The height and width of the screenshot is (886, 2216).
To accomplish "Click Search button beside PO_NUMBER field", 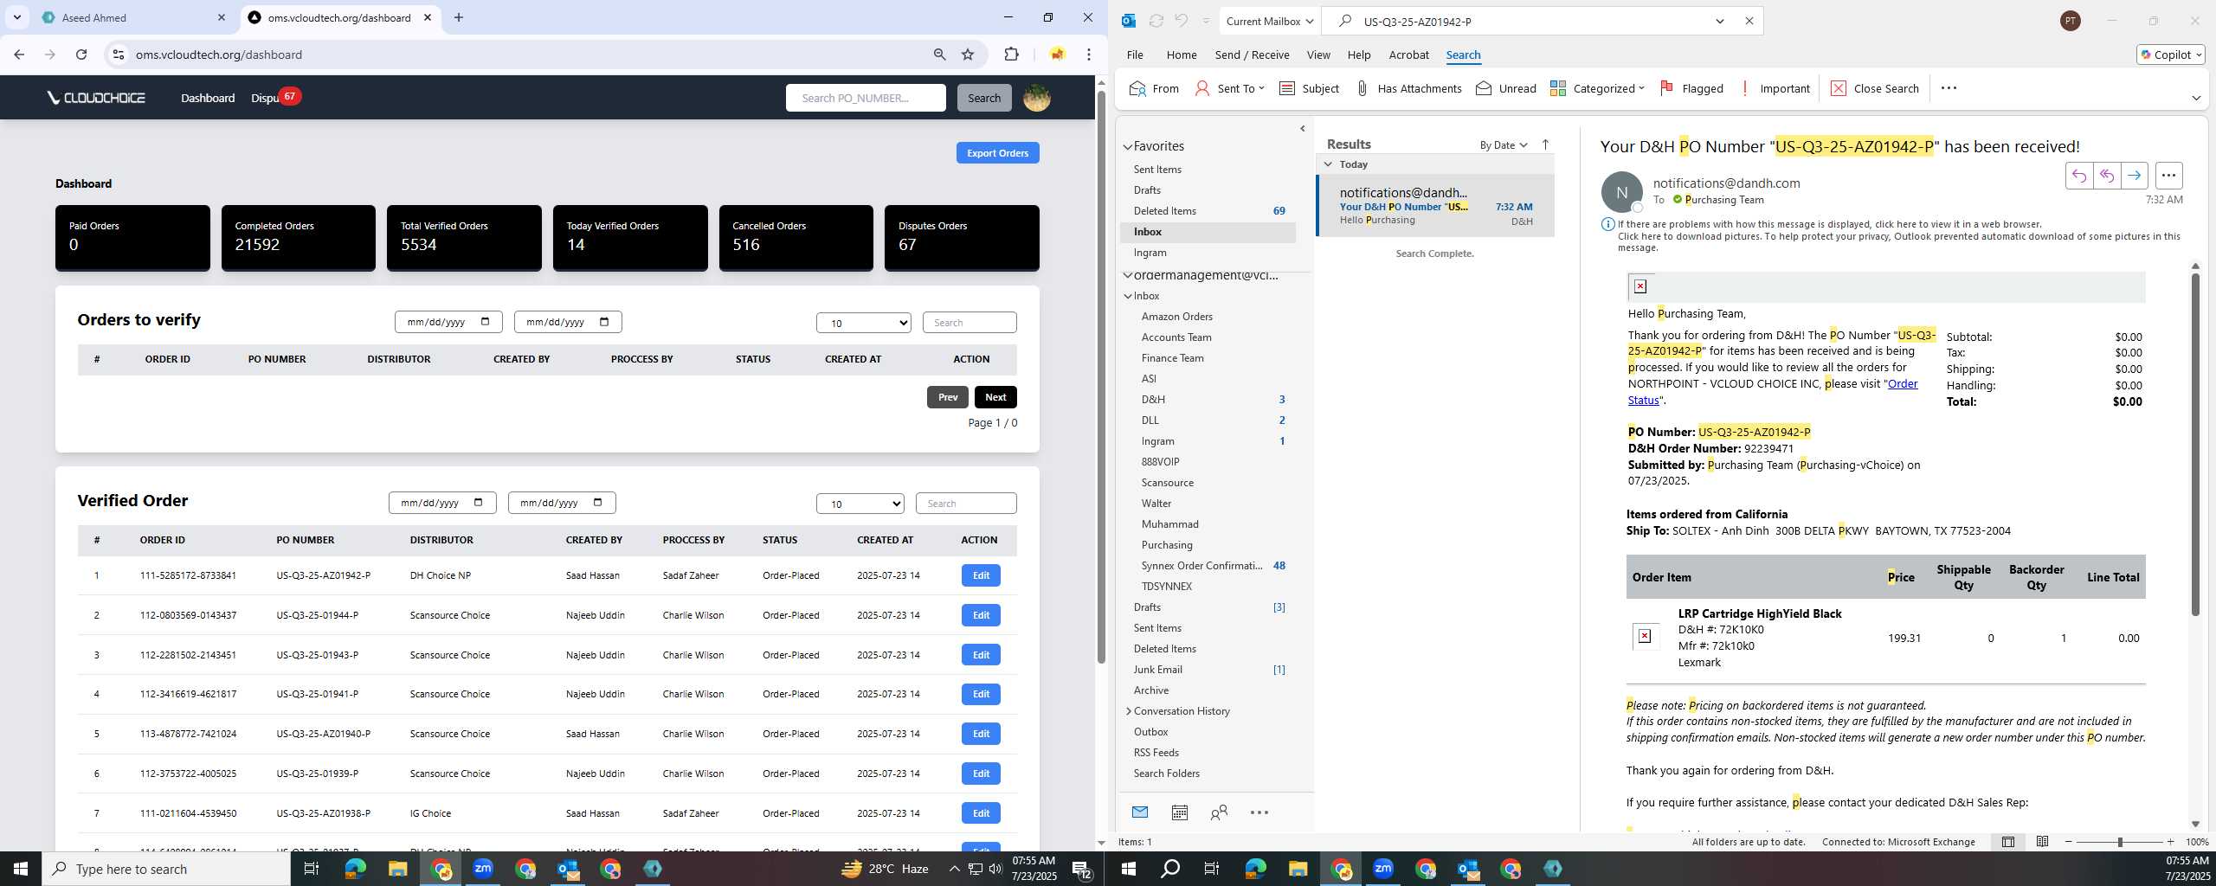I will pyautogui.click(x=983, y=98).
